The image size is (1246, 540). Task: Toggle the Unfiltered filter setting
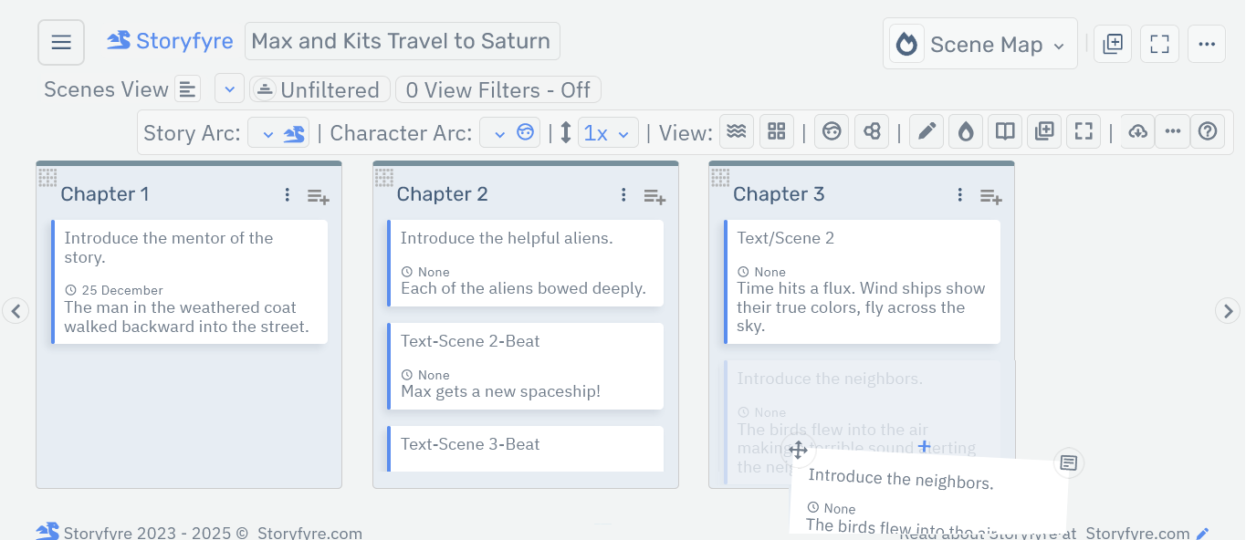[x=319, y=88]
